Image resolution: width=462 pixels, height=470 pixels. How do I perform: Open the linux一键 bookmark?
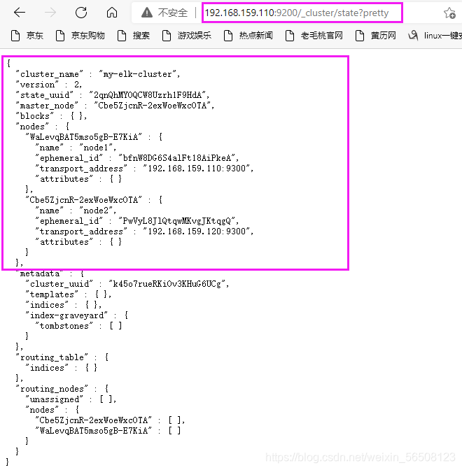(x=435, y=36)
